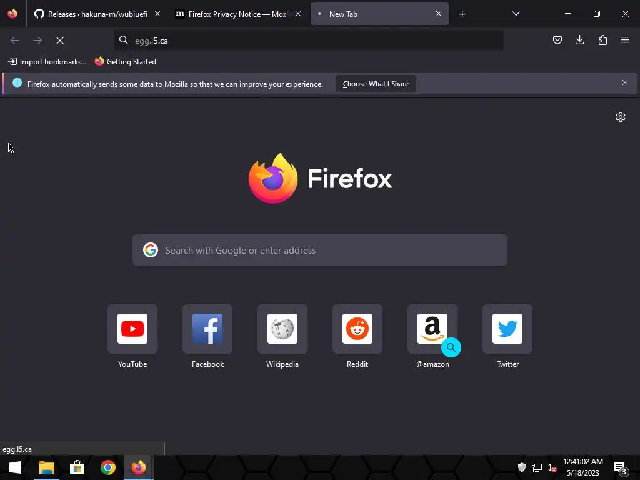Screen dimensions: 640x480
Task: Click the Wikipedia label under tile
Action: click(282, 364)
